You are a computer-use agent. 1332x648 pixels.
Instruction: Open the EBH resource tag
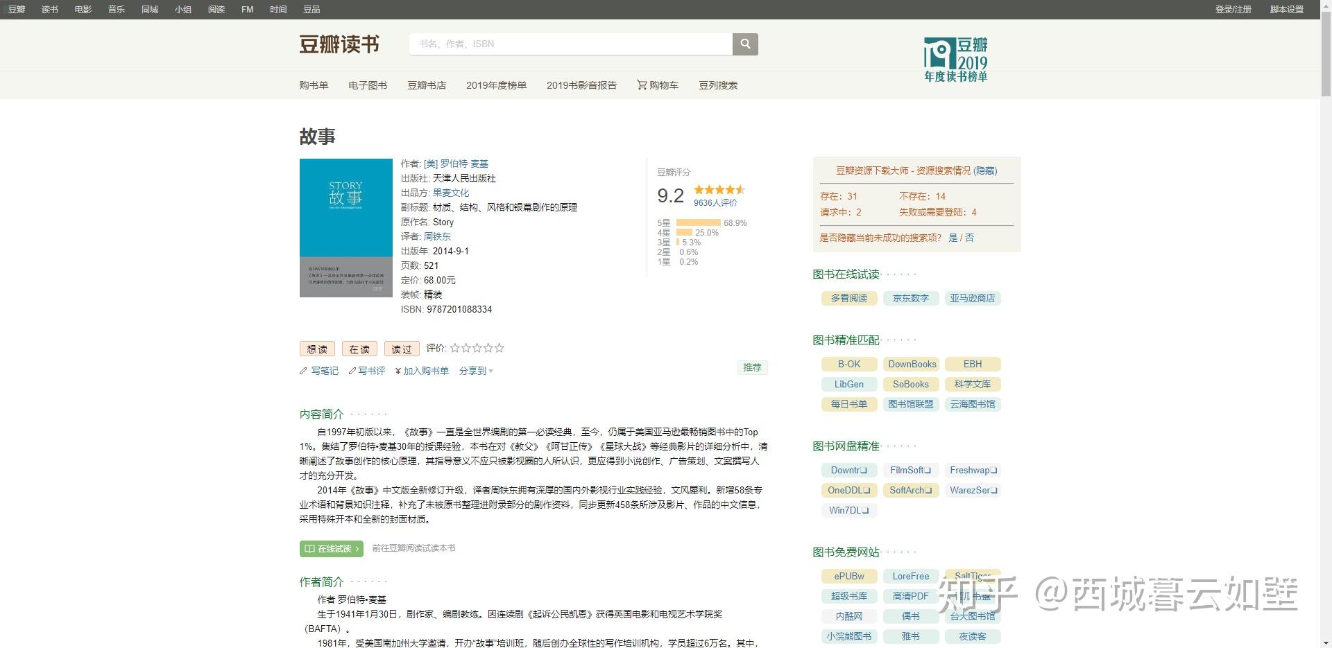tap(973, 364)
